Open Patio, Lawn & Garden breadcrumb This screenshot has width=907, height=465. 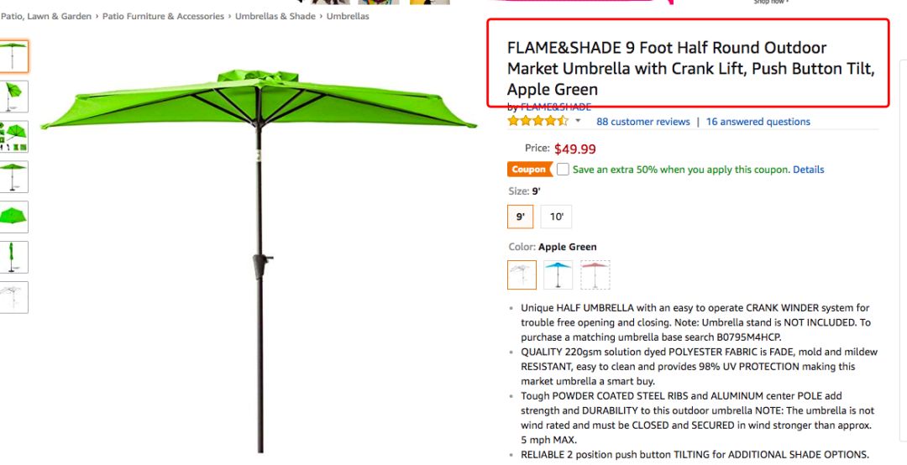tap(46, 16)
